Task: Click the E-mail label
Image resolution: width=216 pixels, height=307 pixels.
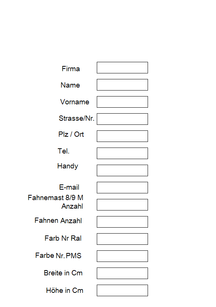Action: pos(70,187)
